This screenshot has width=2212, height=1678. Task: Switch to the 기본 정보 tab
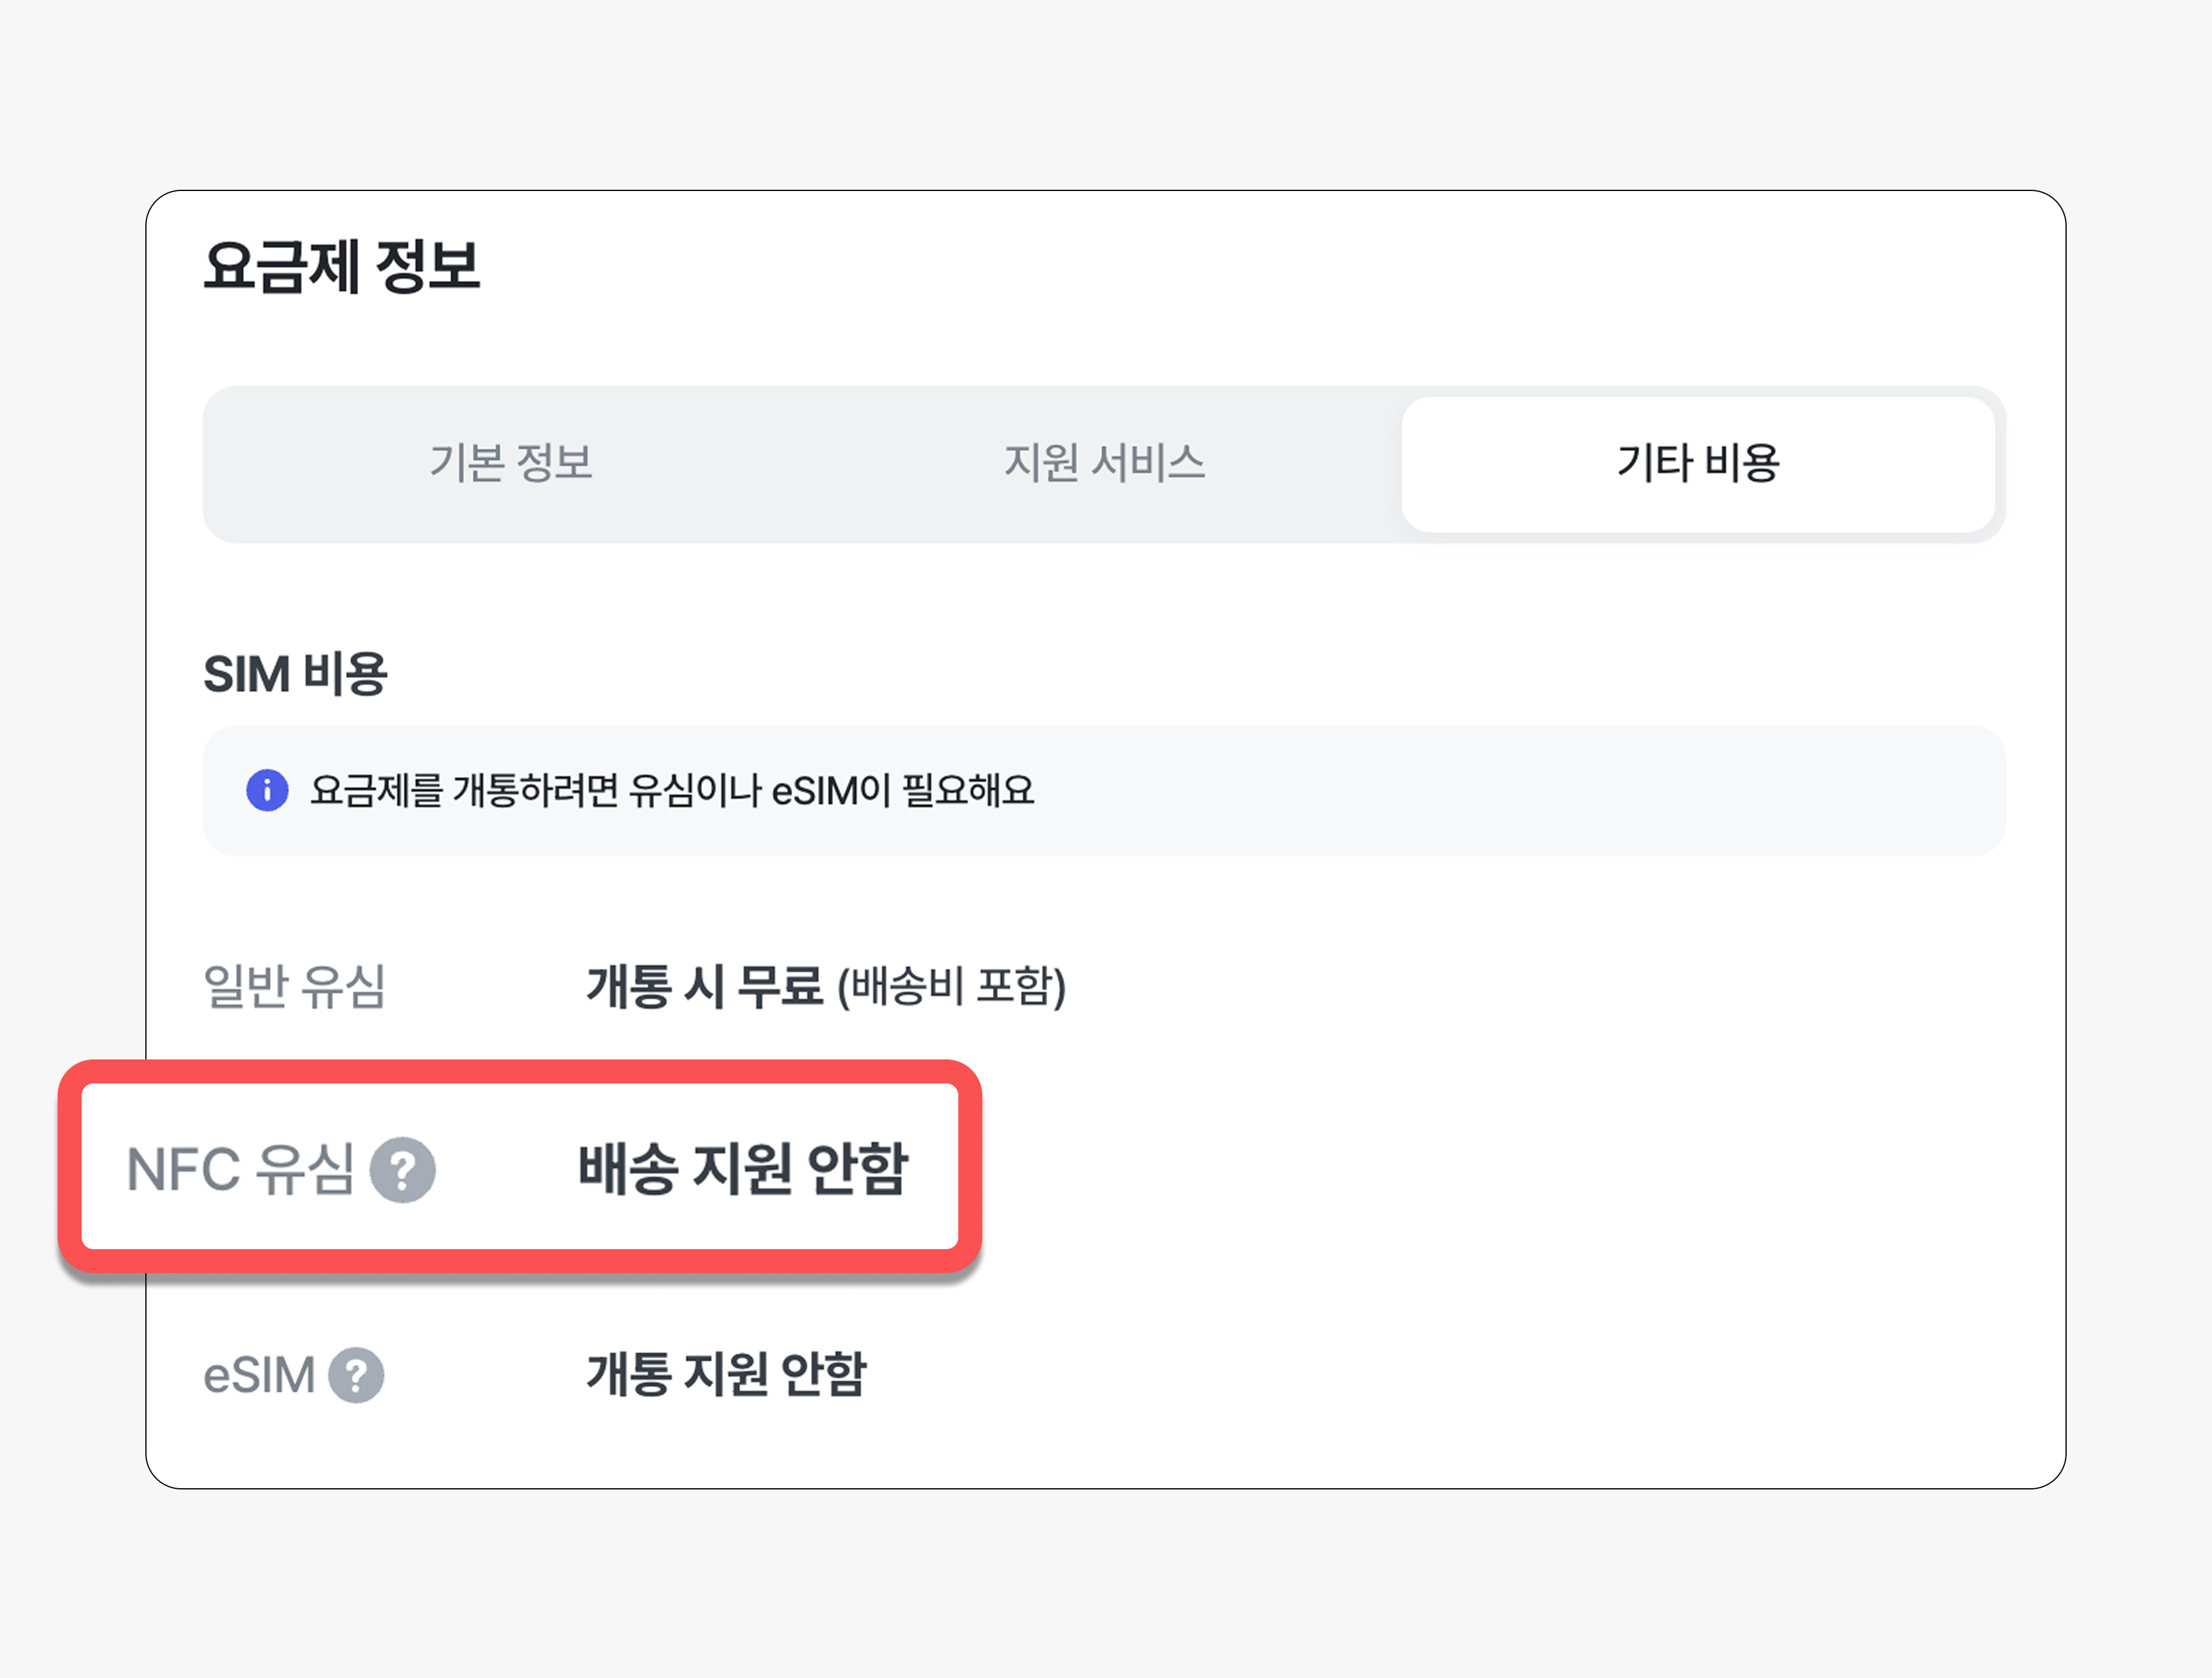click(511, 463)
